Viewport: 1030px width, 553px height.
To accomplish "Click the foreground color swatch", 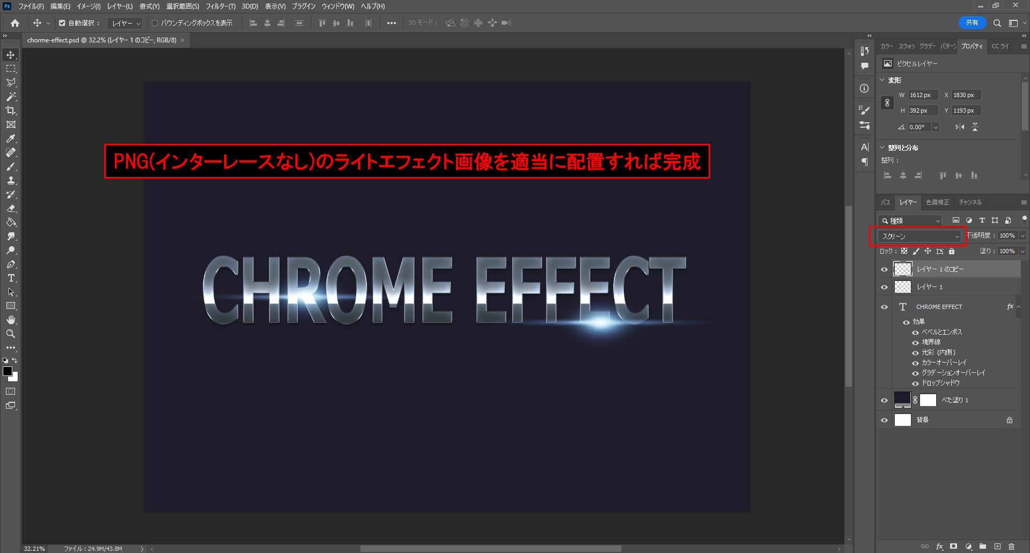I will (x=8, y=371).
